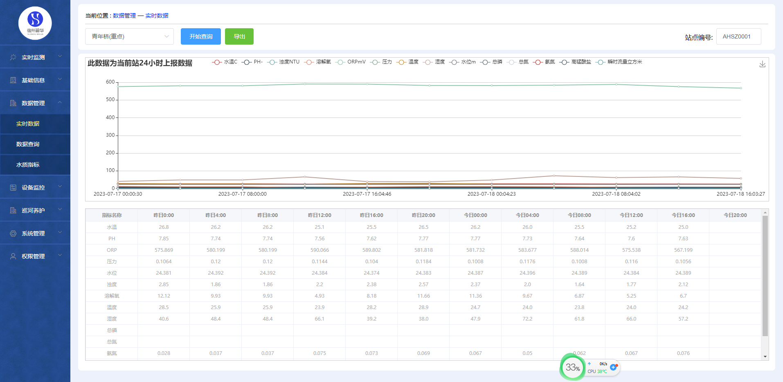Open the 系统管理 menu label

pyautogui.click(x=33, y=233)
